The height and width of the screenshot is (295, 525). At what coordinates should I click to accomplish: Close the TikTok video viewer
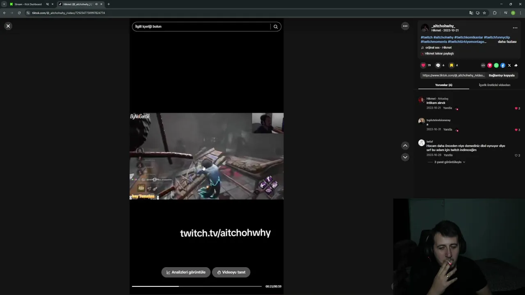coord(8,26)
